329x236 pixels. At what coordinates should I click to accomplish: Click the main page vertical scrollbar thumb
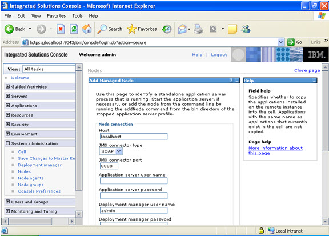(325, 111)
